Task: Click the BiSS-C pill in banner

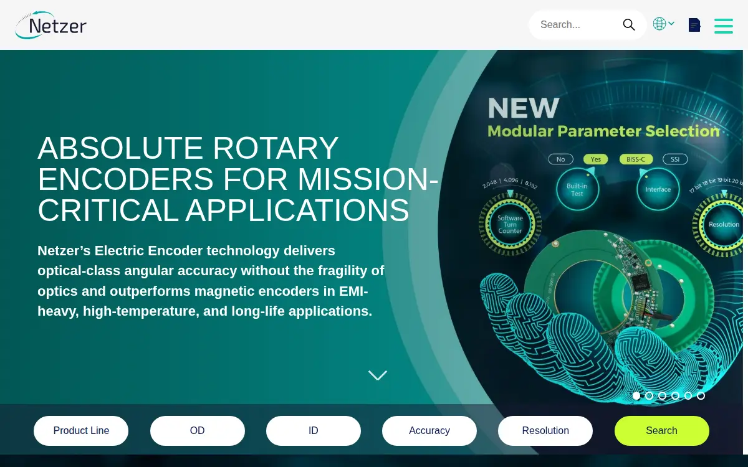Action: [636, 159]
